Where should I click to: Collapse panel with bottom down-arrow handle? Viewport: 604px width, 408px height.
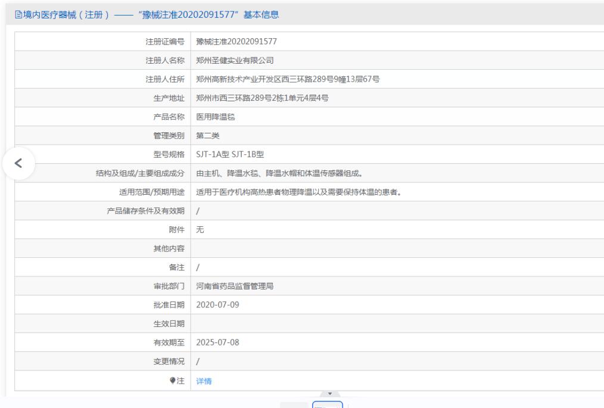(330, 393)
